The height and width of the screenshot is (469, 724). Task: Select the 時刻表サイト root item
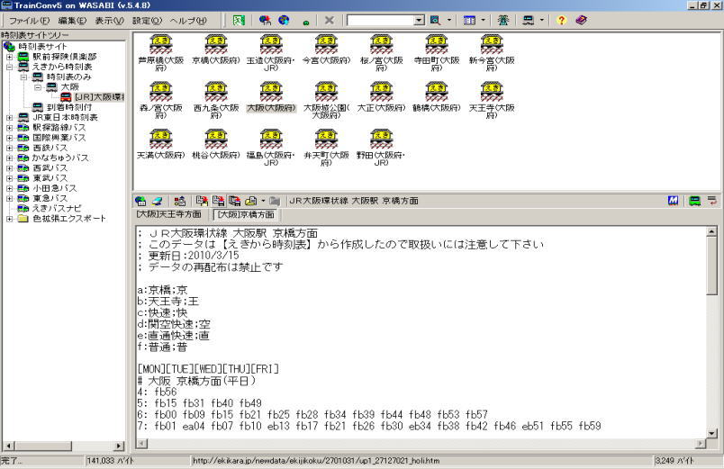click(43, 47)
